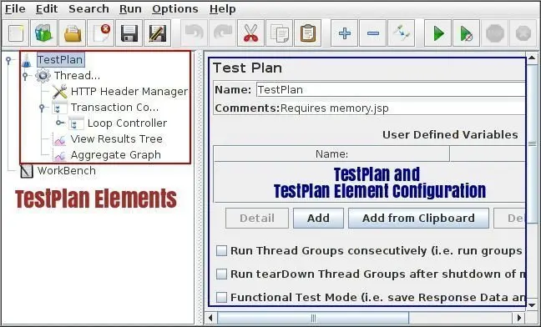Viewport: 541px width, 327px height.
Task: Open the Options menu
Action: tap(175, 9)
